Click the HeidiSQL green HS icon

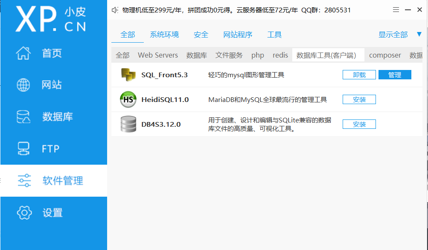(128, 99)
